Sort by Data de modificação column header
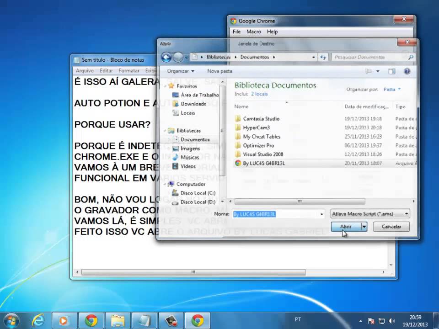 coord(366,106)
